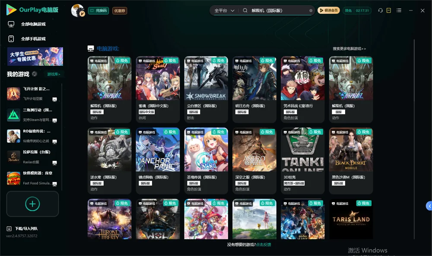Click the magnifier search icon
This screenshot has width=432, height=256.
point(245,10)
